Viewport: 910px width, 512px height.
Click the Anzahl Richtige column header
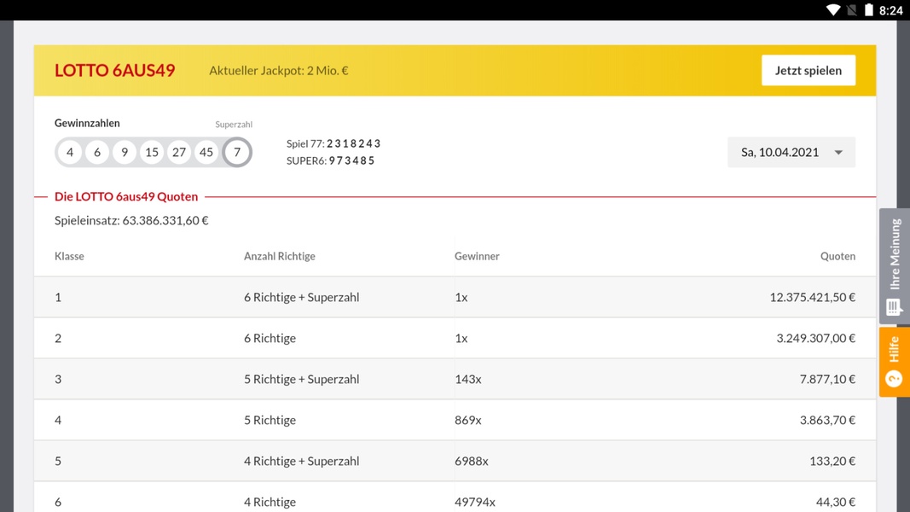click(x=279, y=256)
